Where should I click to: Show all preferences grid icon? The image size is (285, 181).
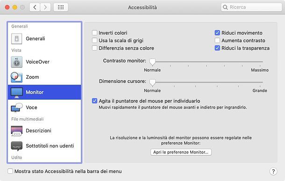[61, 7]
